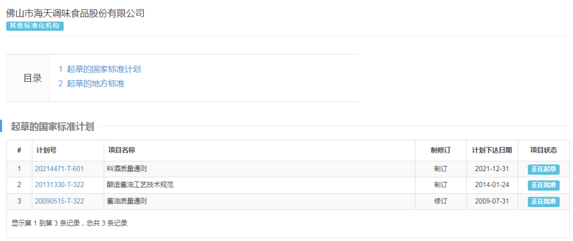Select the 酱油质量通则 project name
The width and height of the screenshot is (573, 241).
click(127, 201)
